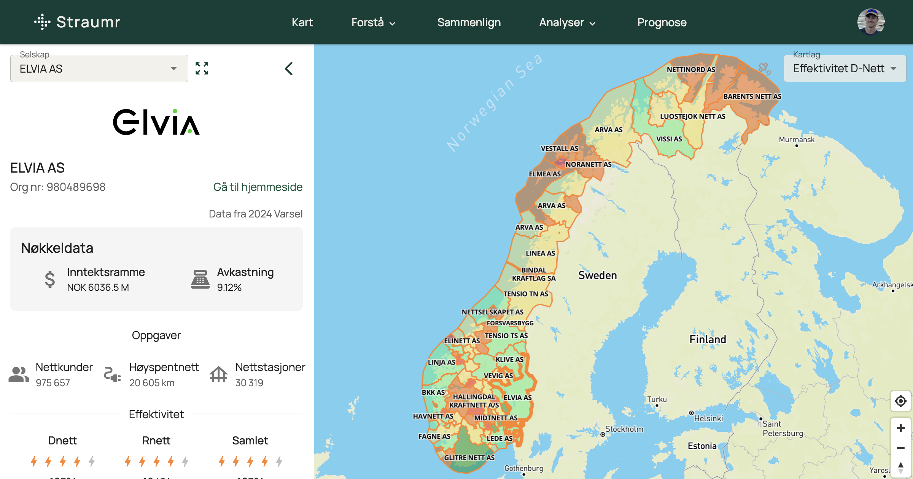Click the BARENTS NETT AS map label

752,97
